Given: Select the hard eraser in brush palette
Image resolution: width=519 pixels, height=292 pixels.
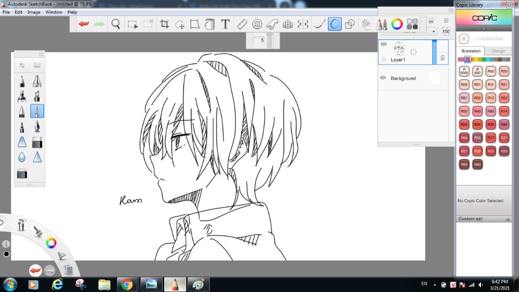Looking at the screenshot, I should pyautogui.click(x=37, y=142).
